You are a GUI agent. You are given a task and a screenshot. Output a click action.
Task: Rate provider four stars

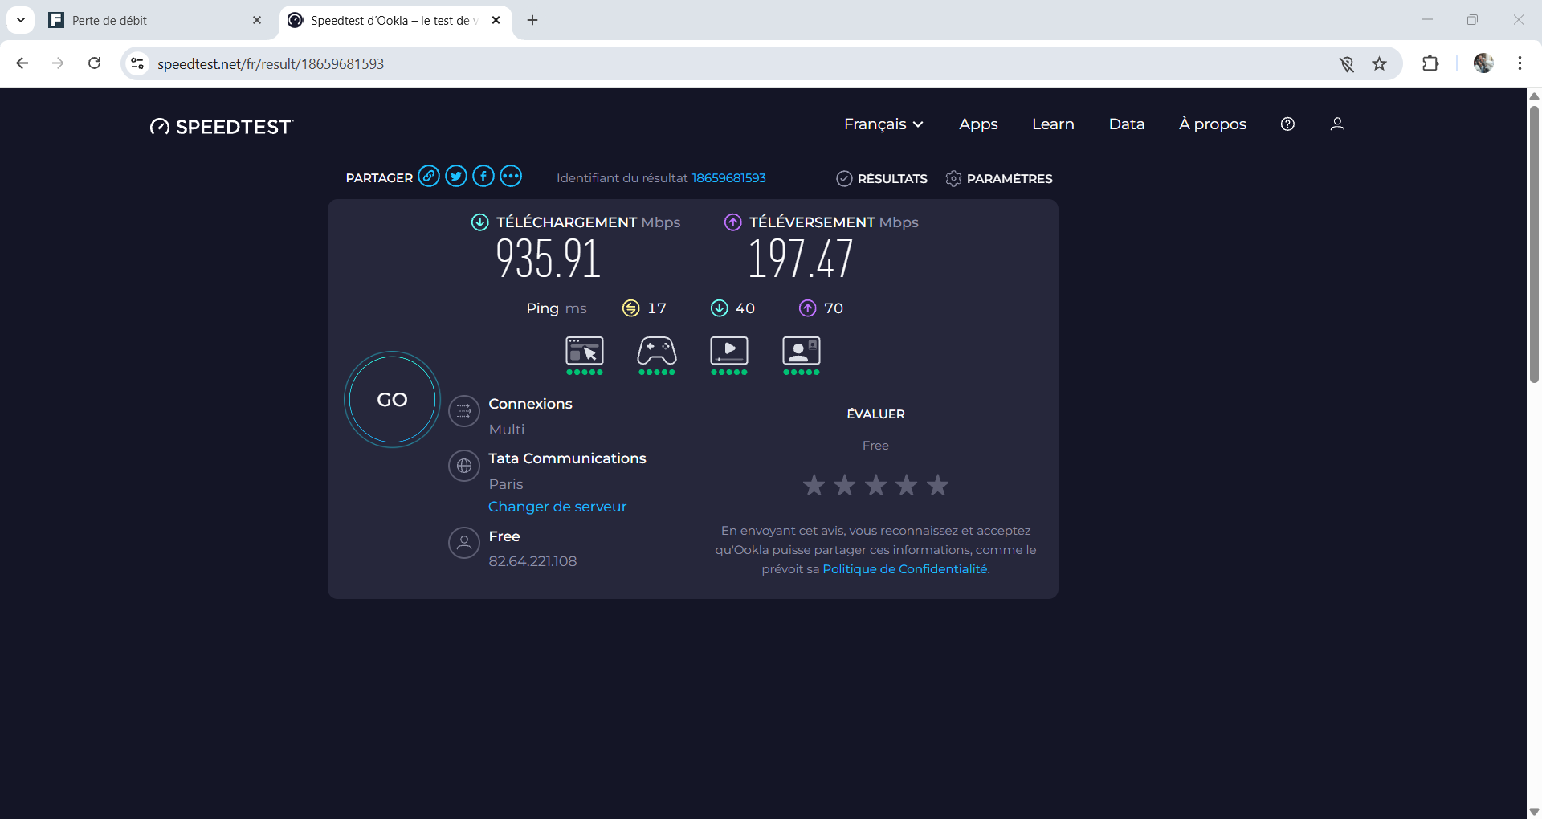click(907, 485)
